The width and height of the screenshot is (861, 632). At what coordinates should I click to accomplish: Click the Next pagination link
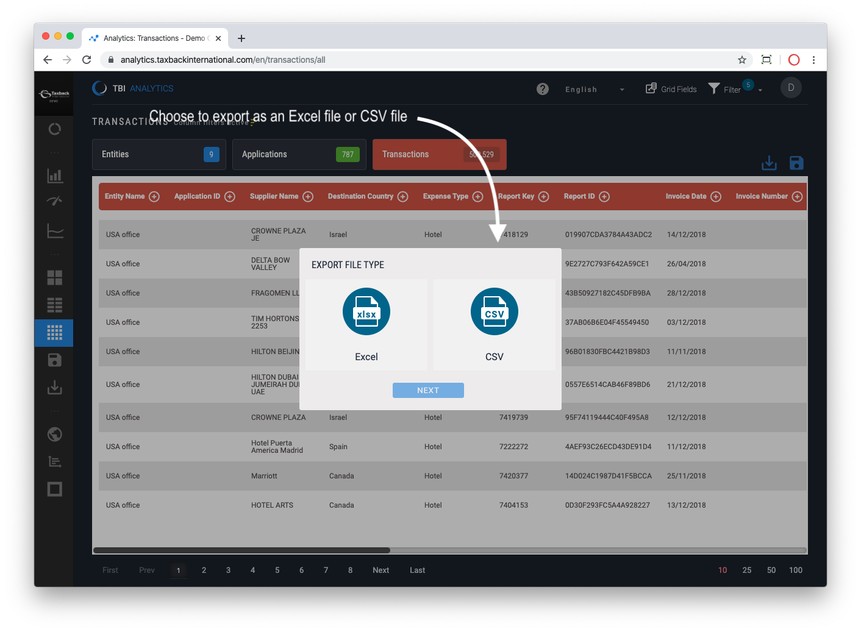(x=381, y=570)
